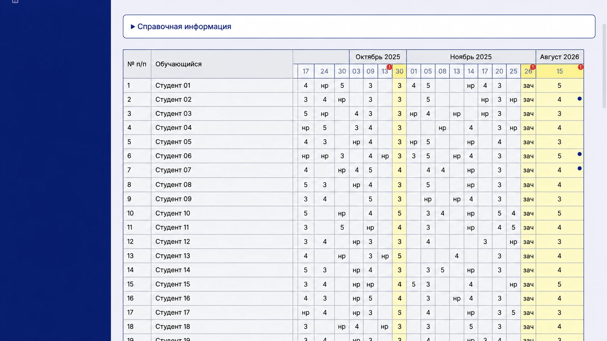Click August grade 5 for Студент 01
The width and height of the screenshot is (607, 341).
(559, 86)
